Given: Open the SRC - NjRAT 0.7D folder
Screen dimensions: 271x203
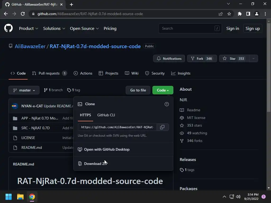Looking at the screenshot, I should coord(35,128).
